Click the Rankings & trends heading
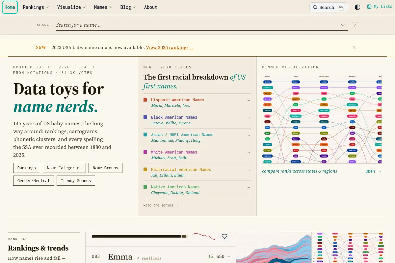395x263 pixels. click(x=38, y=248)
